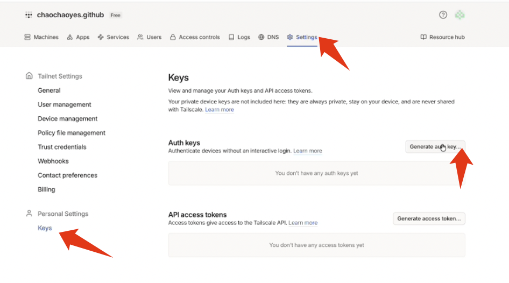Open Policy file management page
Screen dimensions: 509x283
pos(72,133)
